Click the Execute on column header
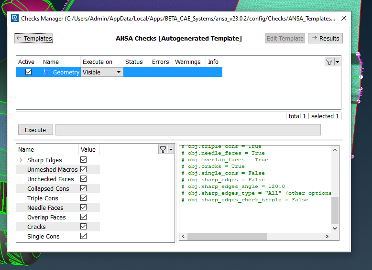Screen dimensions: 372x270 click(x=102, y=62)
